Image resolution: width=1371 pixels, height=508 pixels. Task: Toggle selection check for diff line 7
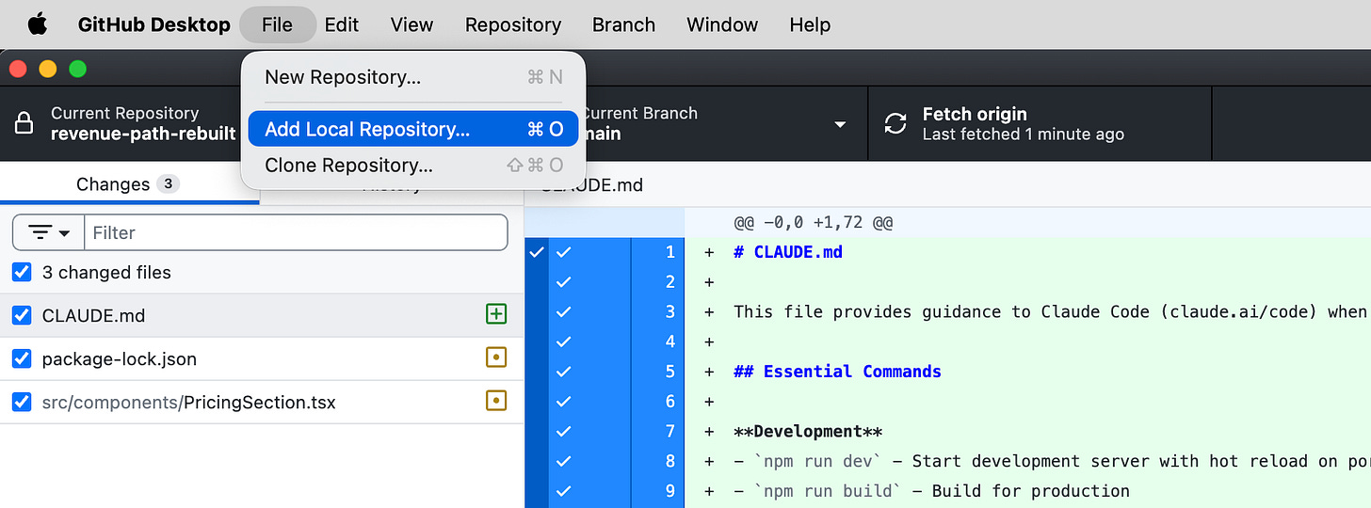pos(564,432)
